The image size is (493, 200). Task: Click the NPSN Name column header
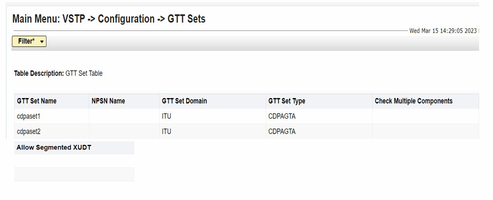point(108,101)
